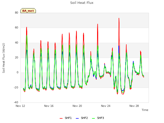Click the BA_met annotation label

(28, 11)
